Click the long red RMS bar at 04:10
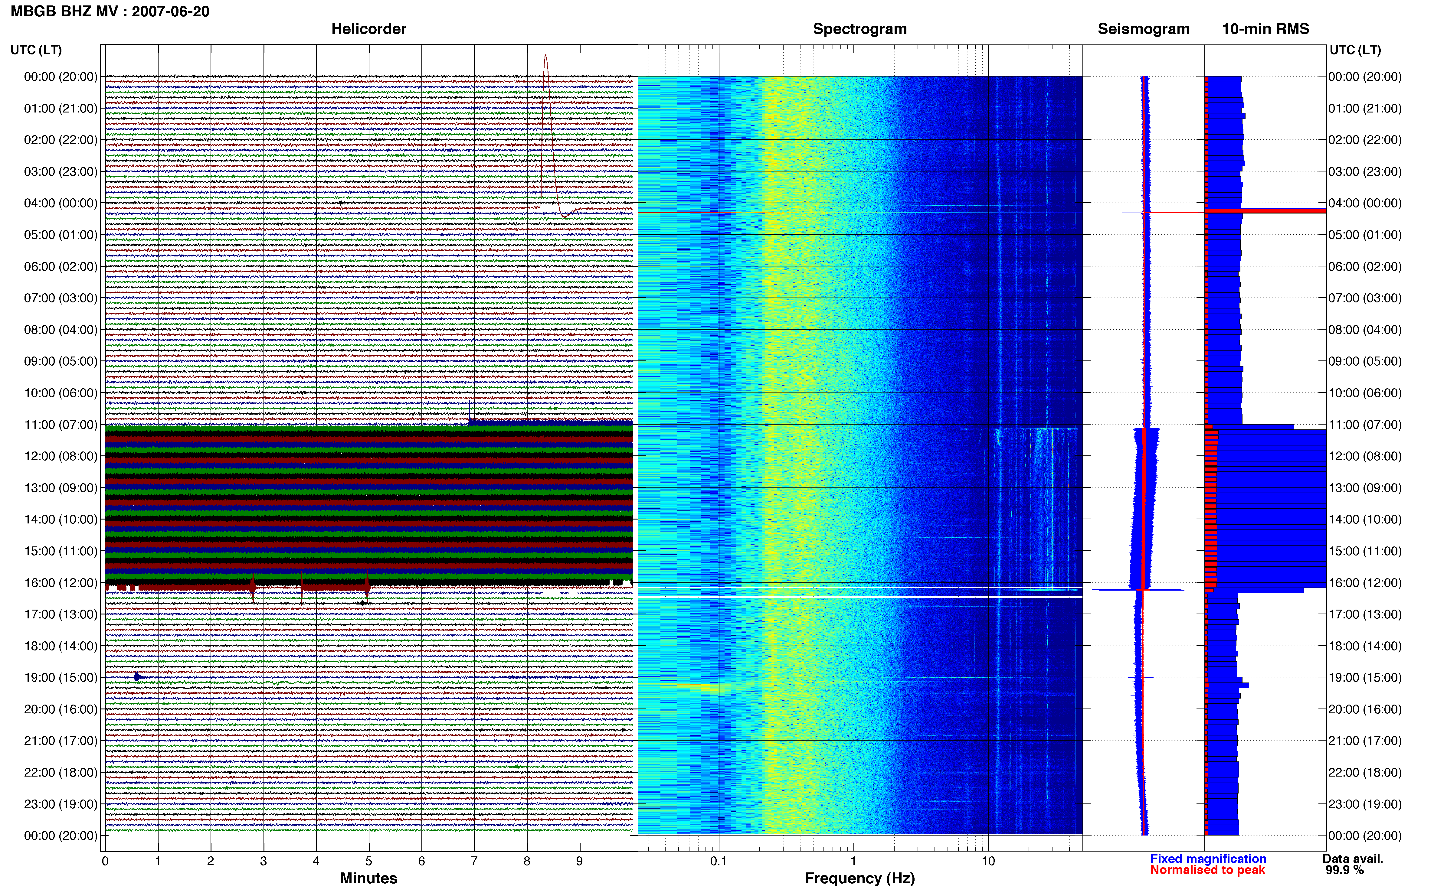1434x896 pixels. click(1266, 211)
